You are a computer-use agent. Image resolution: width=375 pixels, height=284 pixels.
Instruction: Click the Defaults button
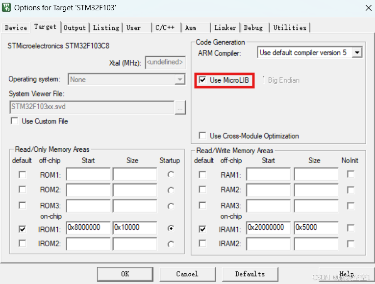click(250, 274)
